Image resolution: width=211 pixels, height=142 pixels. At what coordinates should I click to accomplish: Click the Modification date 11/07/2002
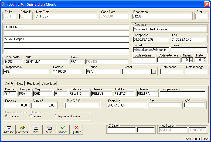click(197, 130)
